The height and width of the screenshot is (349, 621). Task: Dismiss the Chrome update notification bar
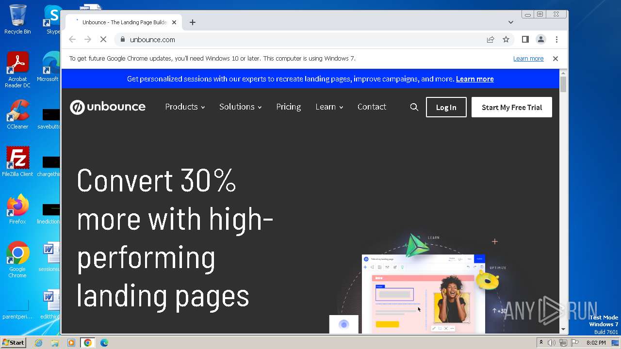pos(556,59)
